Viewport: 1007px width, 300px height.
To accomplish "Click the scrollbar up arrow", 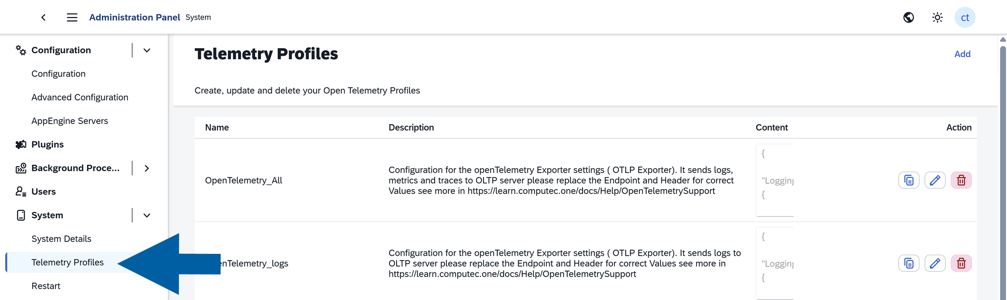I will click(x=1003, y=40).
